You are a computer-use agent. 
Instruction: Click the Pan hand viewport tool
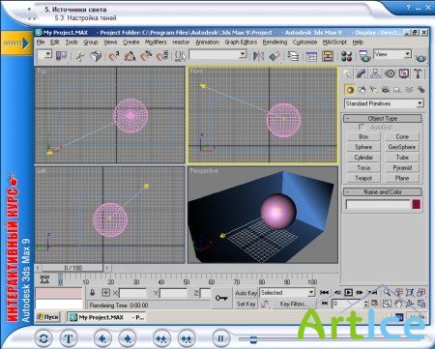[x=398, y=304]
